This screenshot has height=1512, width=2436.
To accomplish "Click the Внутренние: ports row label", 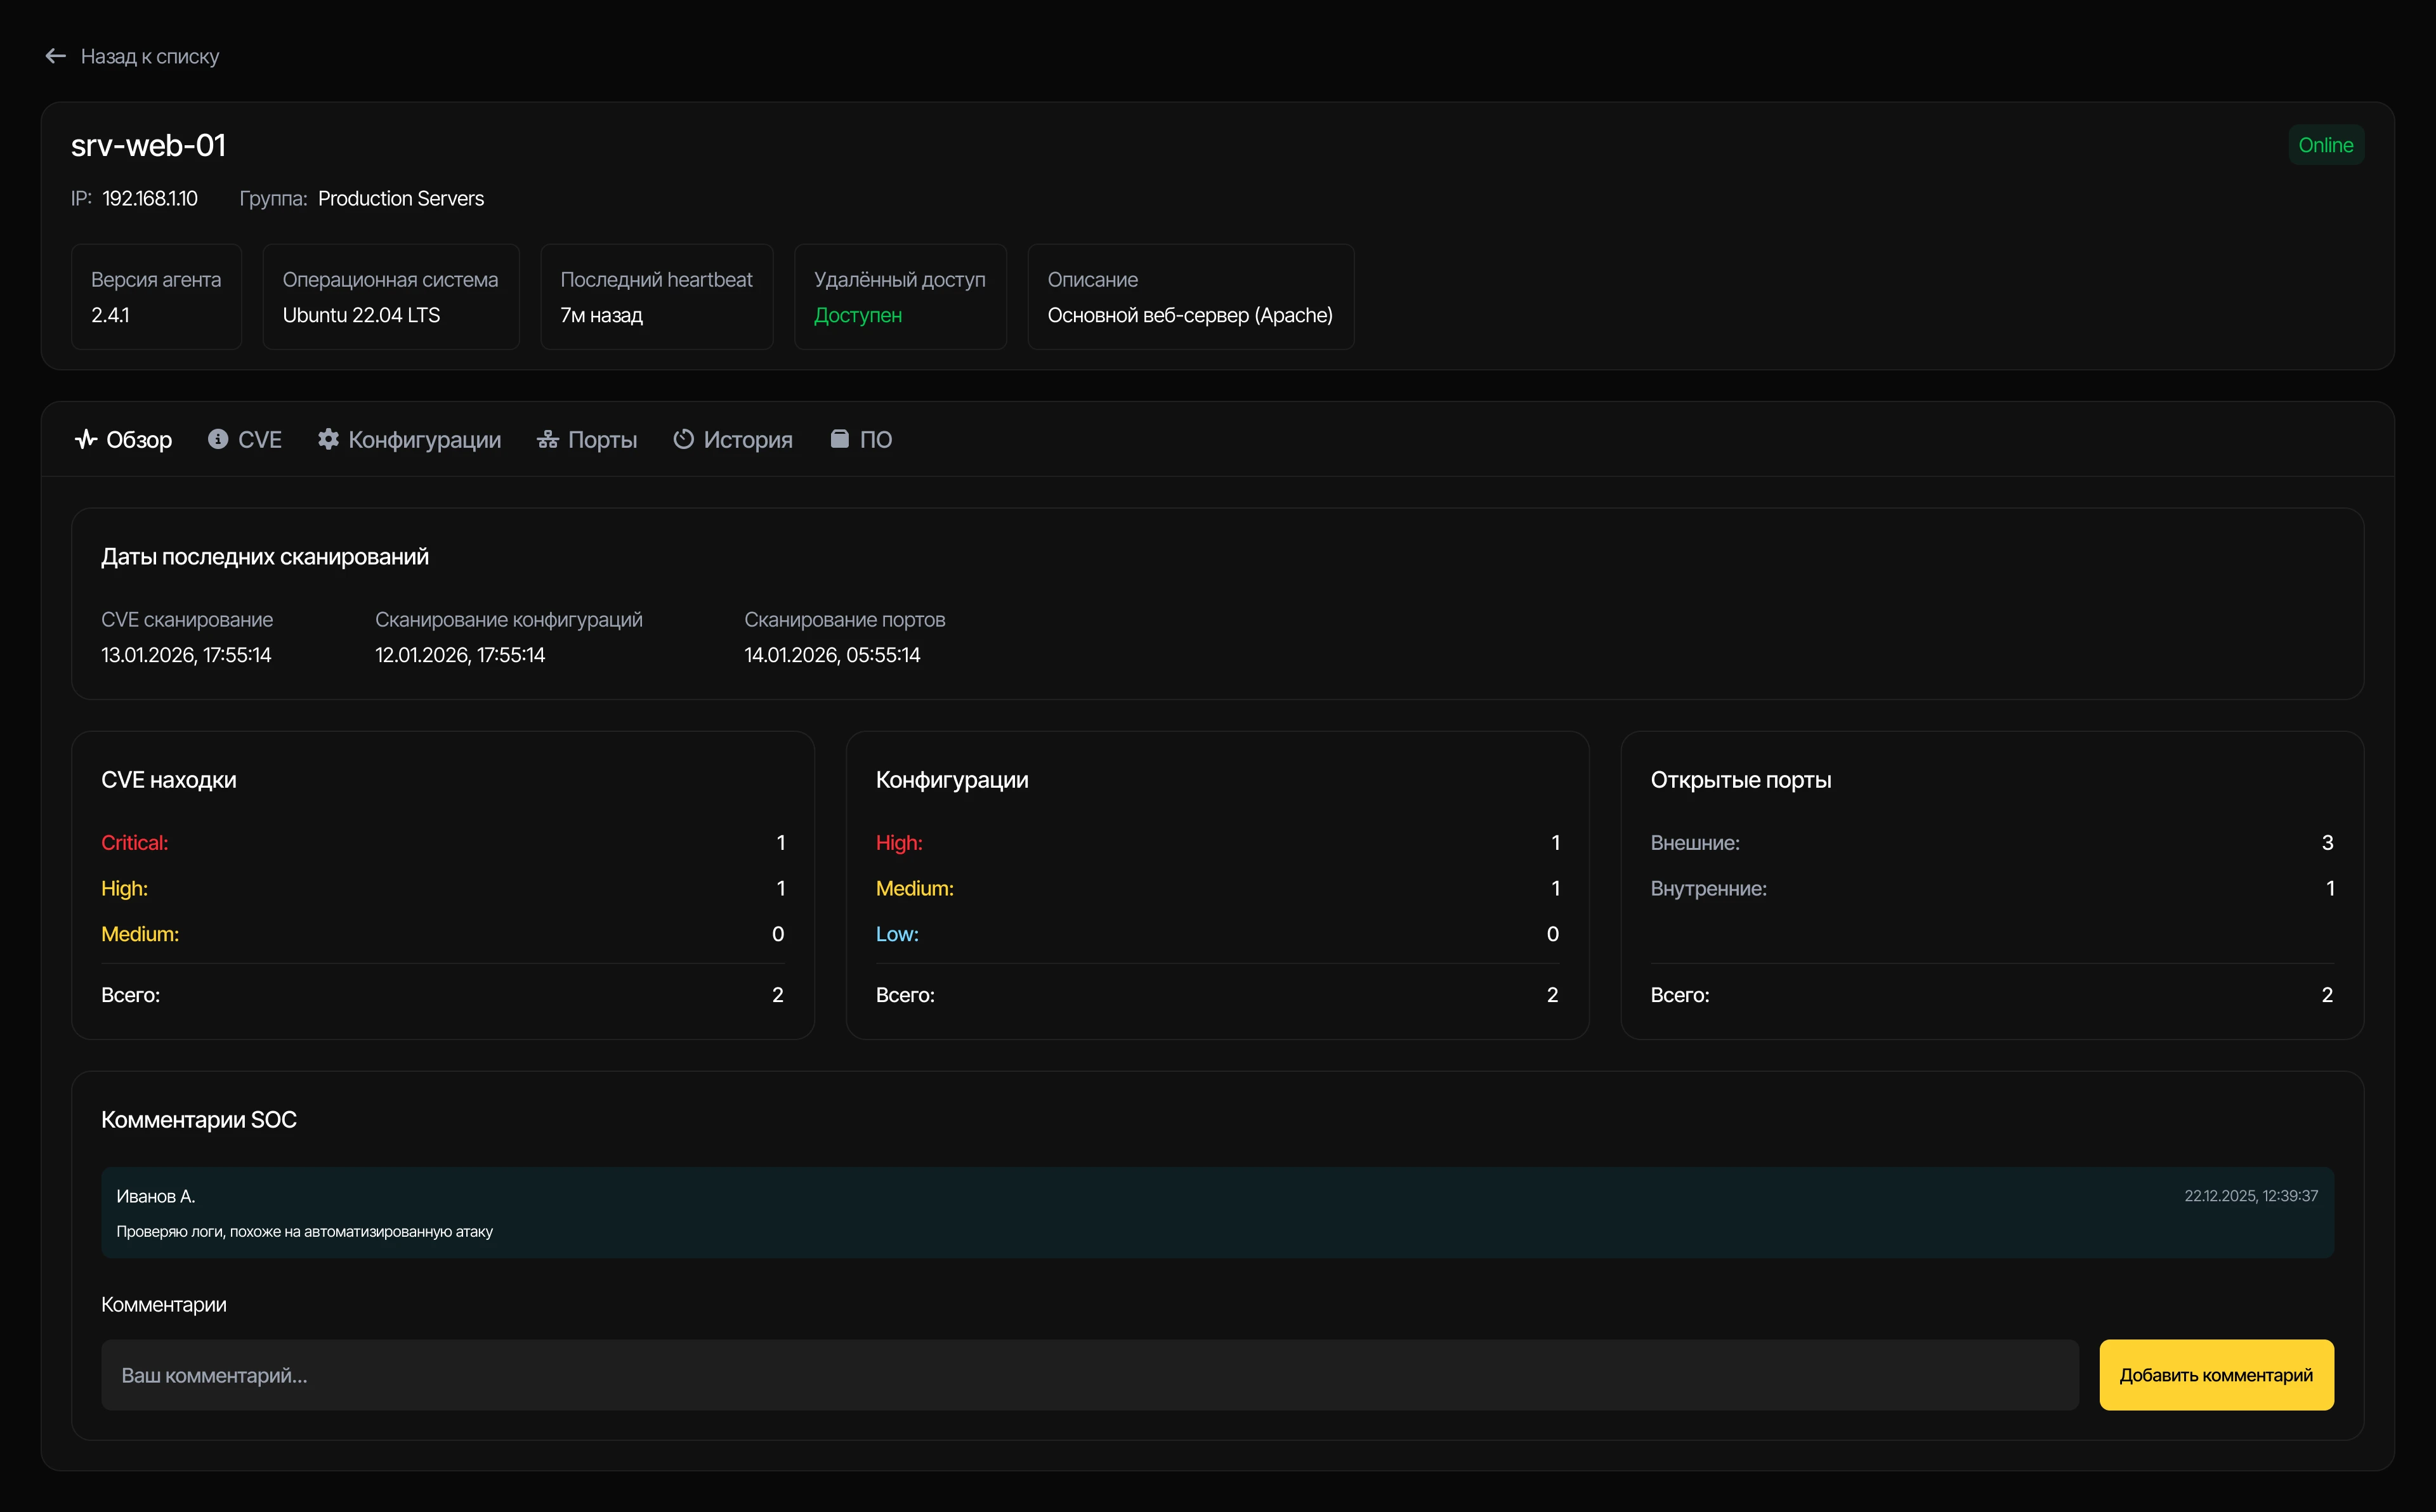I will pos(1709,888).
